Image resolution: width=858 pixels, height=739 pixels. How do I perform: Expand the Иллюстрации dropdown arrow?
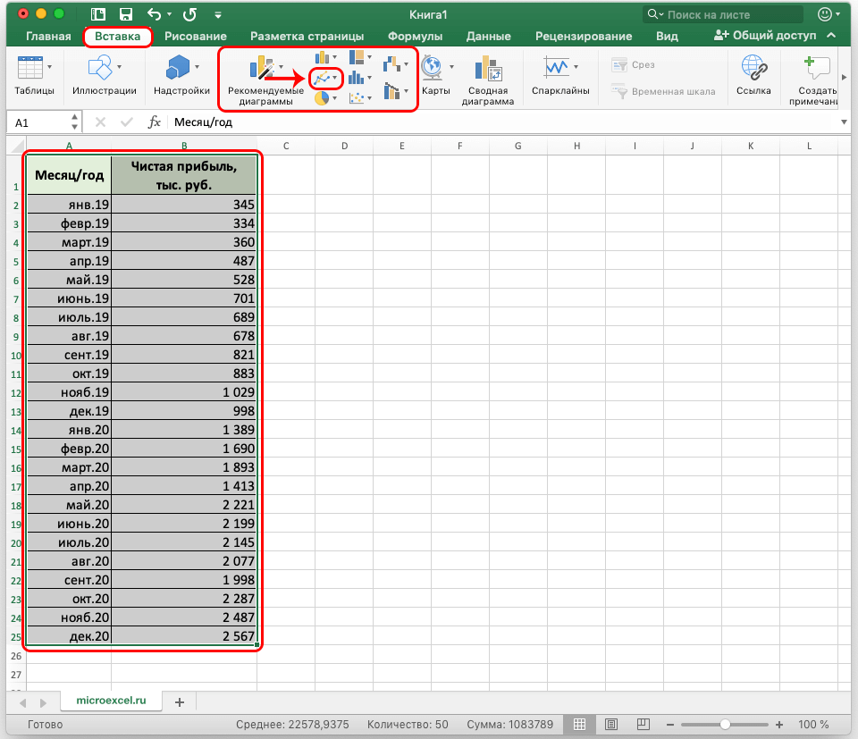[x=119, y=67]
